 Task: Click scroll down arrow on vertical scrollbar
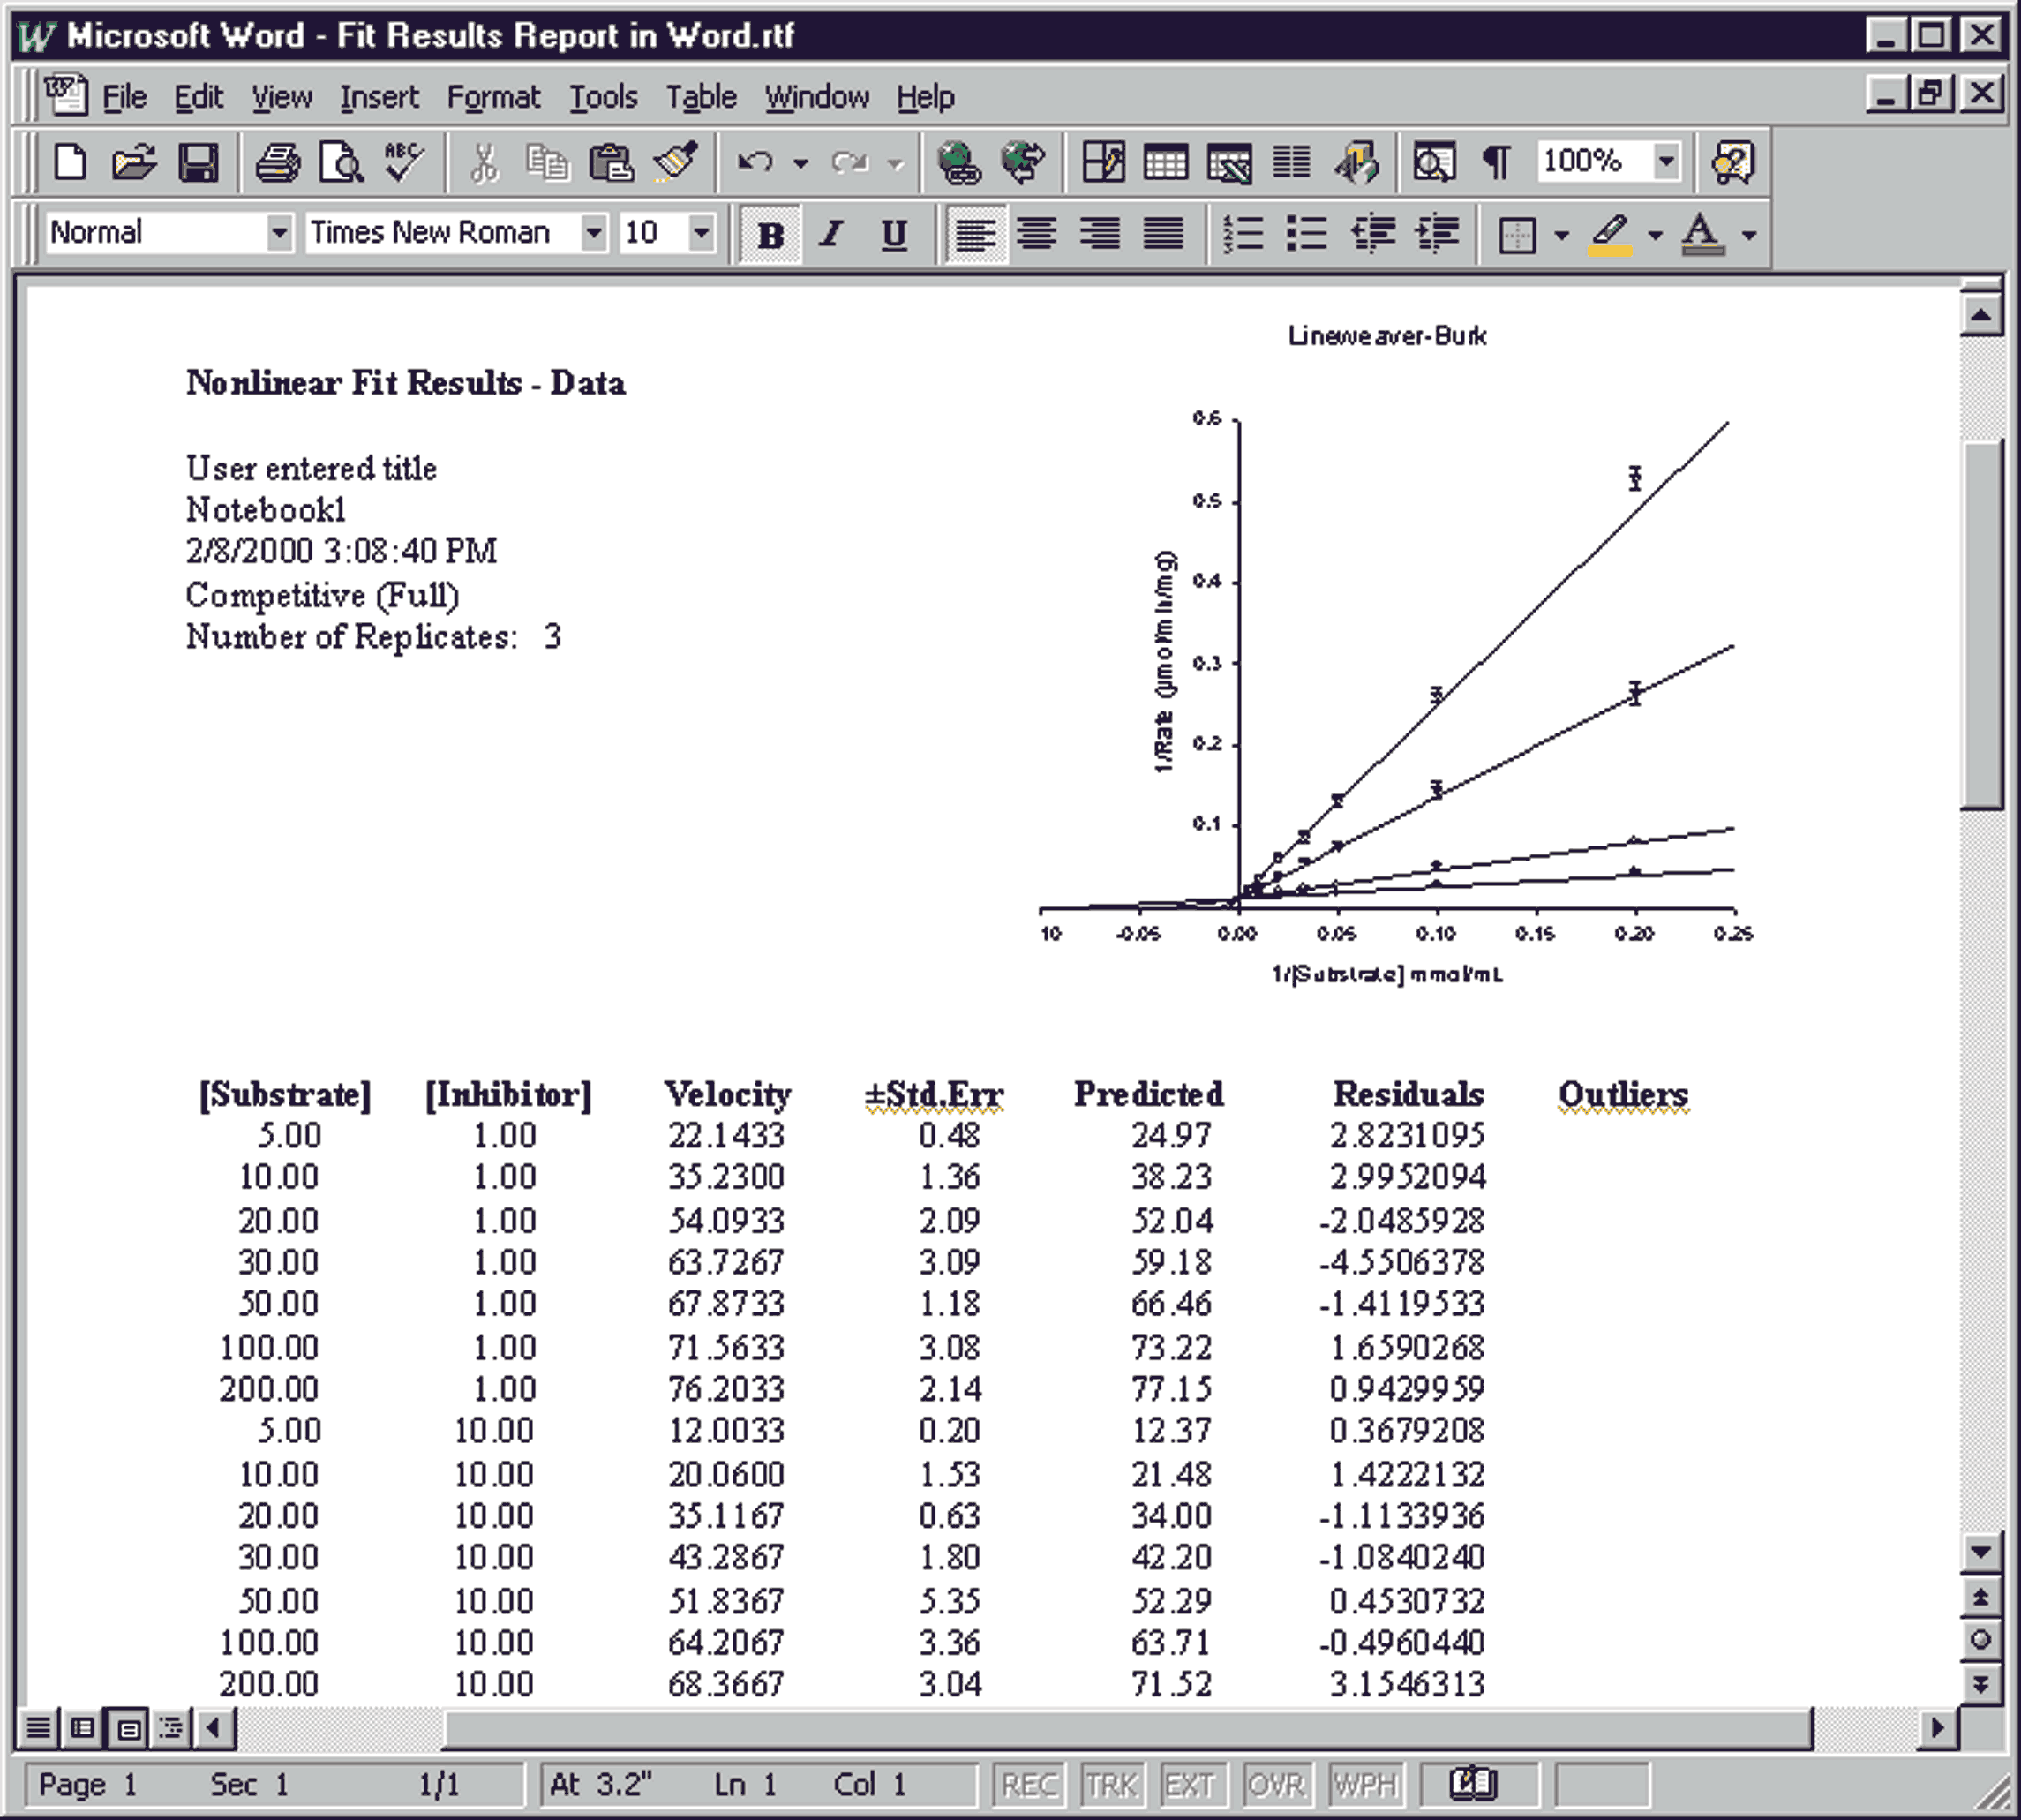(1980, 1553)
